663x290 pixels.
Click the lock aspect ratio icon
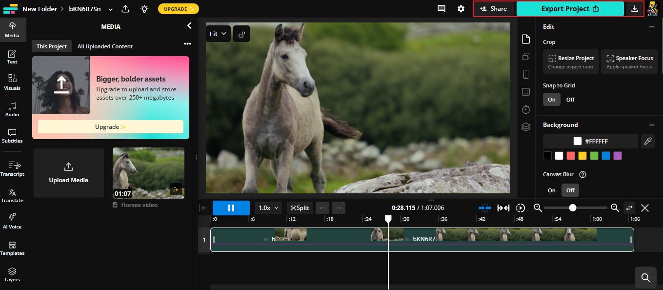click(x=241, y=34)
